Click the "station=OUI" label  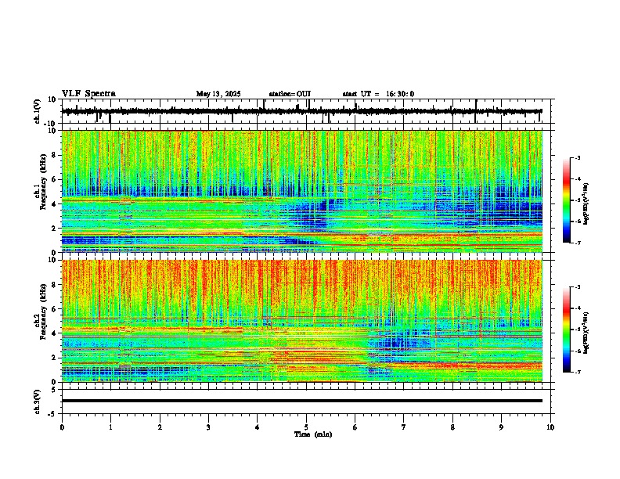290,94
